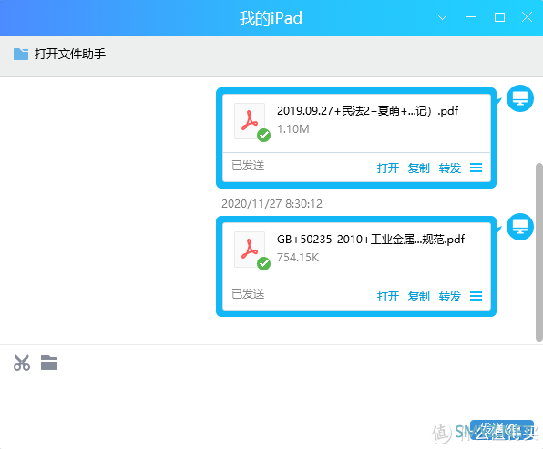Select the GB+50235-2010 pdf file name
Image resolution: width=543 pixels, height=449 pixels.
coord(371,240)
